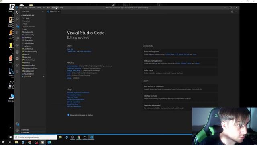Screen dimensions: 257x145
Task: Click the Docker support link
Action: pyautogui.click(x=186, y=54)
